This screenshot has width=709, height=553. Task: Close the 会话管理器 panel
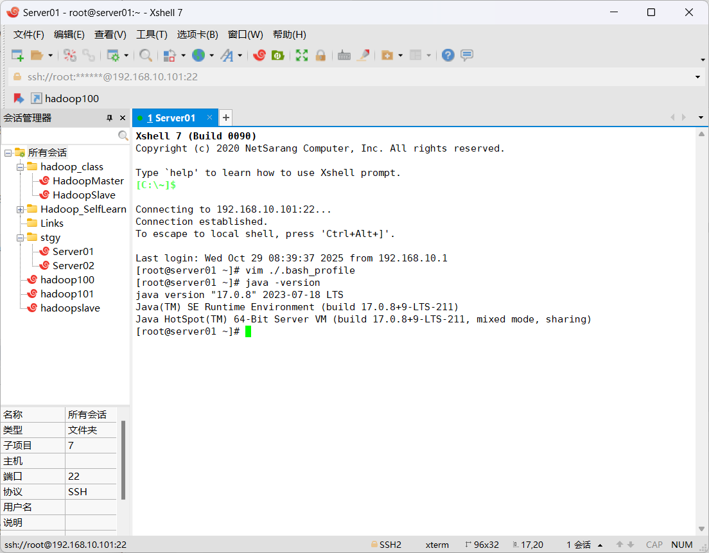coord(123,118)
